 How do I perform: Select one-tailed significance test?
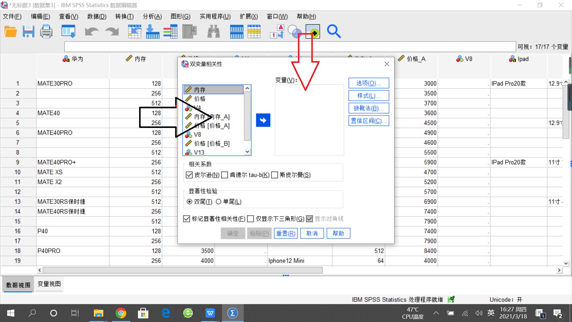pyautogui.click(x=218, y=202)
